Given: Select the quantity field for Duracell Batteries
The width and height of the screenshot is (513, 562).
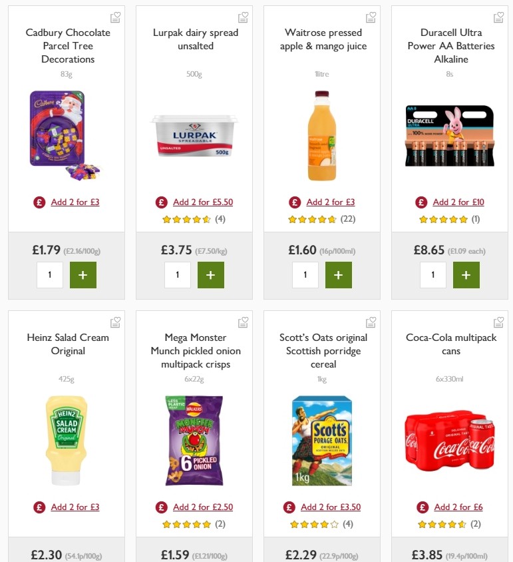Looking at the screenshot, I should click(433, 274).
